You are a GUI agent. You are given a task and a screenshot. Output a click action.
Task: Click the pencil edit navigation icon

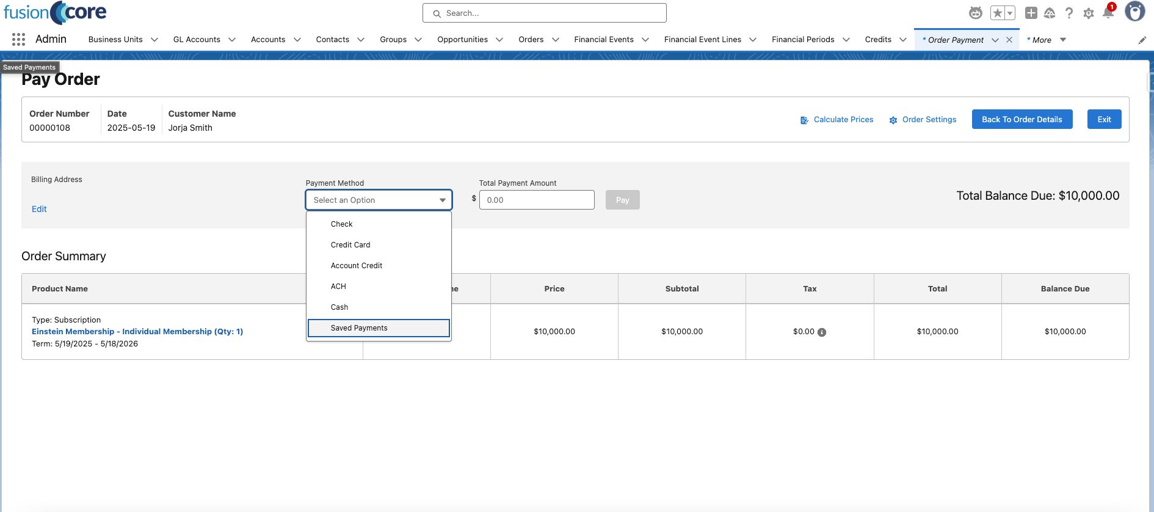click(x=1142, y=40)
